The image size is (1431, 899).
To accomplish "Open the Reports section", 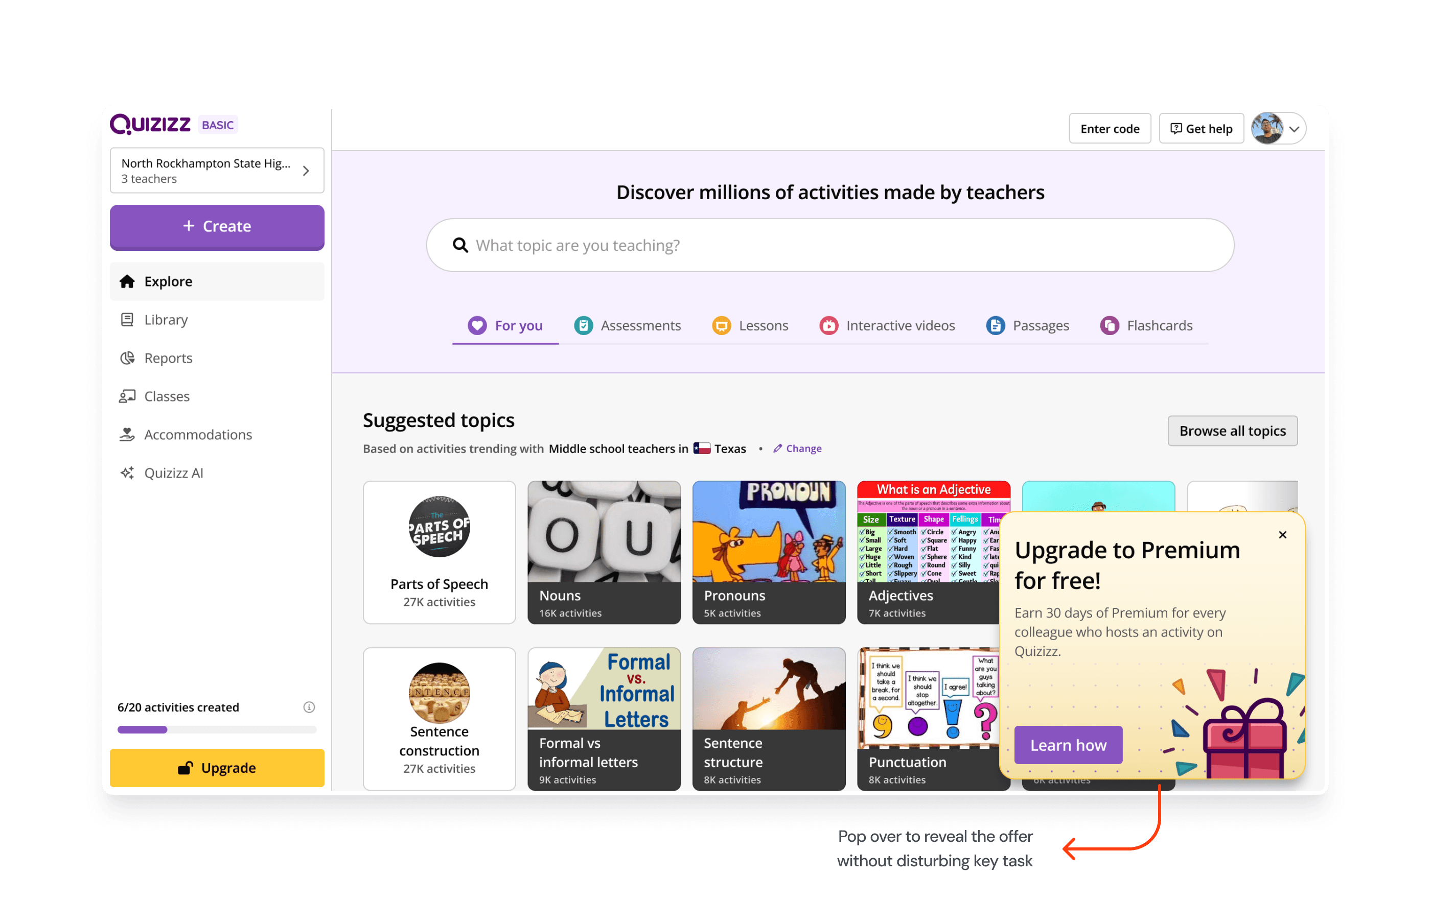I will coord(168,358).
